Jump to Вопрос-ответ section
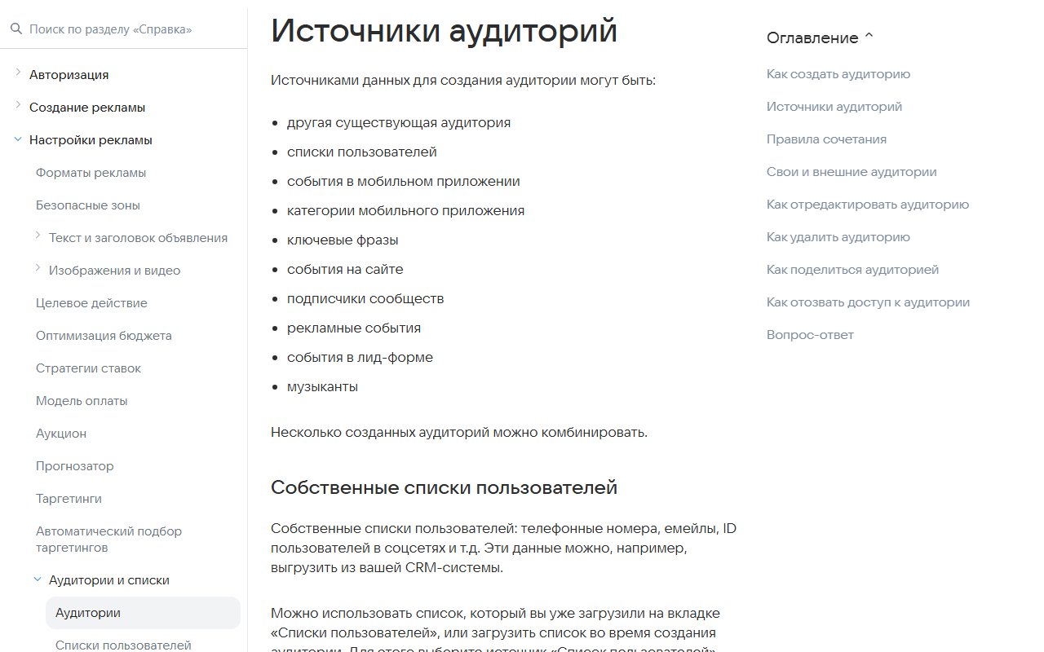 pyautogui.click(x=810, y=335)
